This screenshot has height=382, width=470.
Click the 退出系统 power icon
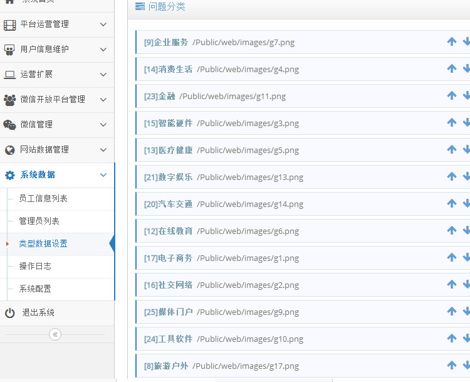point(9,313)
